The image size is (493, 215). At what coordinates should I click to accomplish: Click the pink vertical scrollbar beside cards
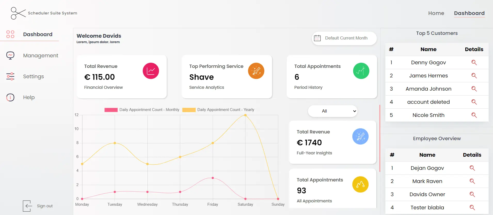pos(380,138)
